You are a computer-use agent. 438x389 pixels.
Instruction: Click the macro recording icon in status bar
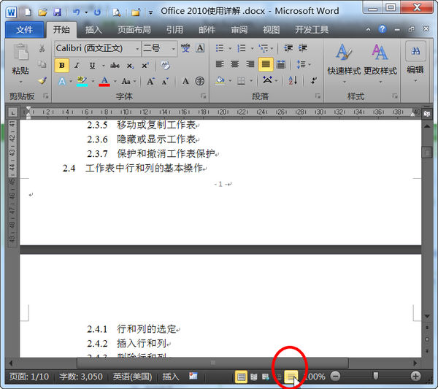point(193,376)
